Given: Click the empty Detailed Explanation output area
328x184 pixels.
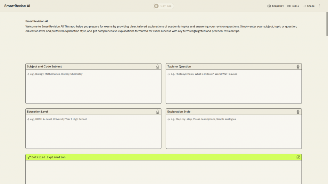Looking at the screenshot, I should click(x=163, y=172).
